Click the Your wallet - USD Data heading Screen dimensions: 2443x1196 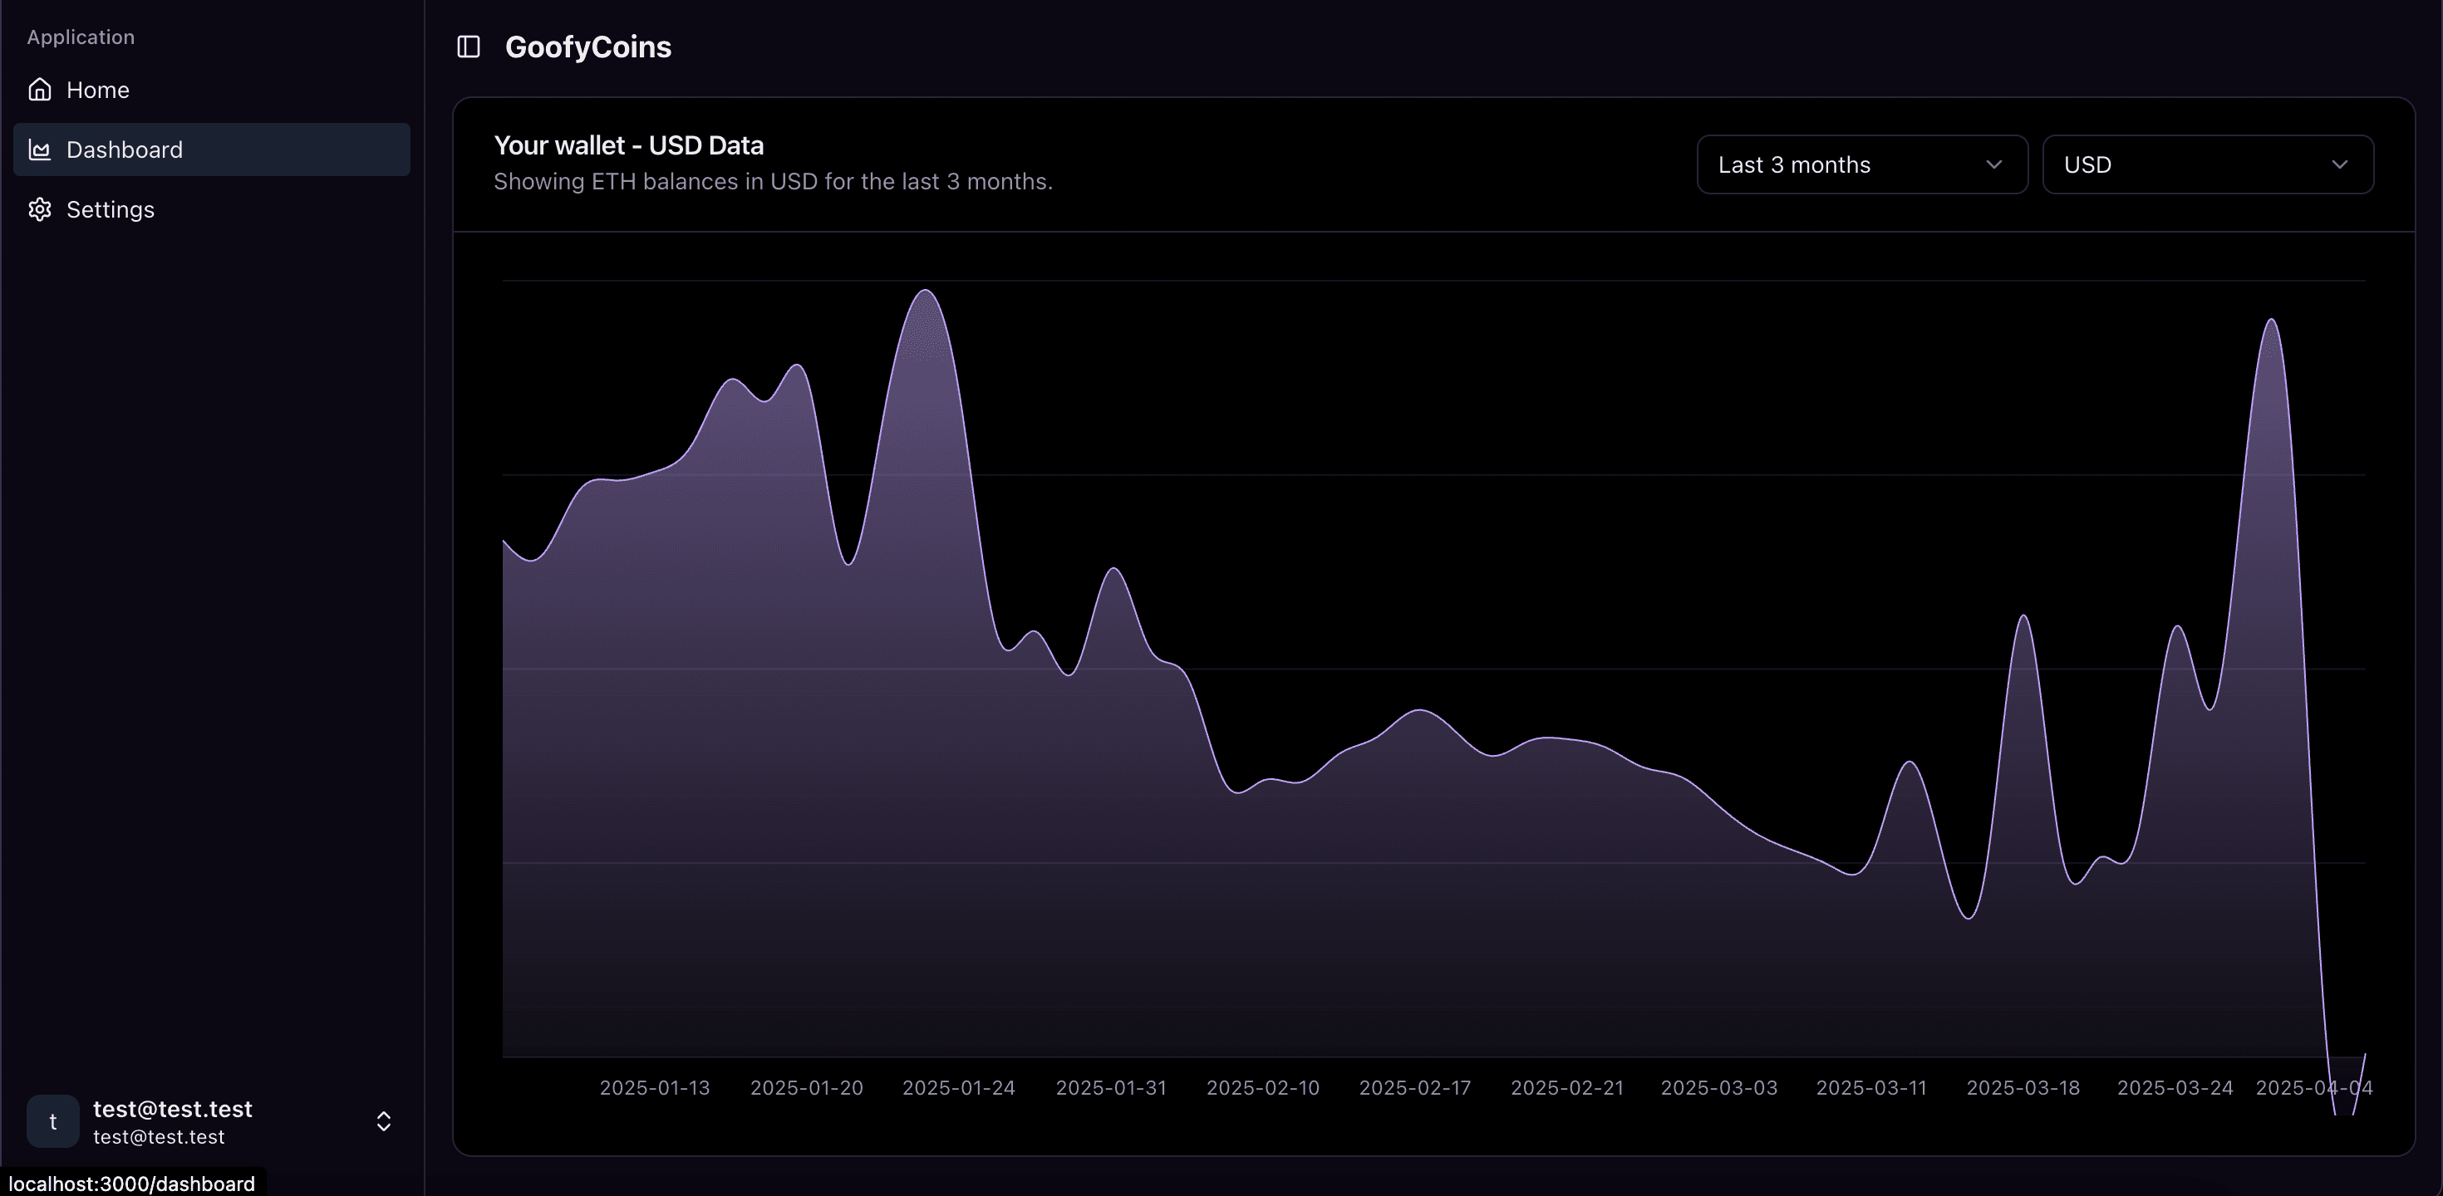click(629, 145)
